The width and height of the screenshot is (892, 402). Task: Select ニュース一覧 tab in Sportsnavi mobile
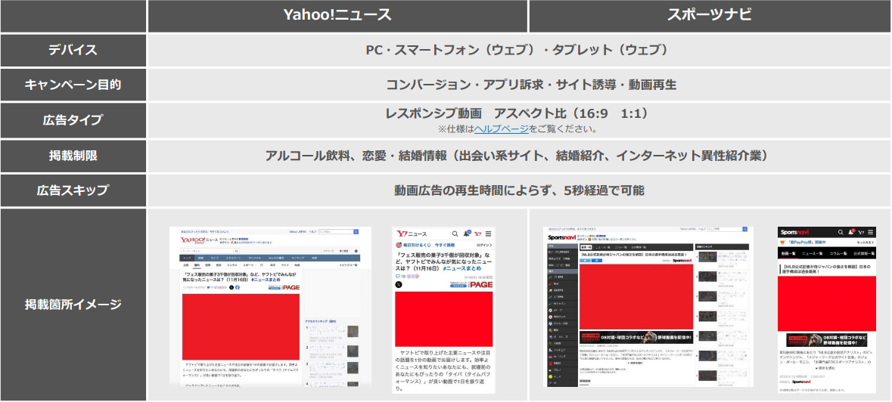[813, 253]
